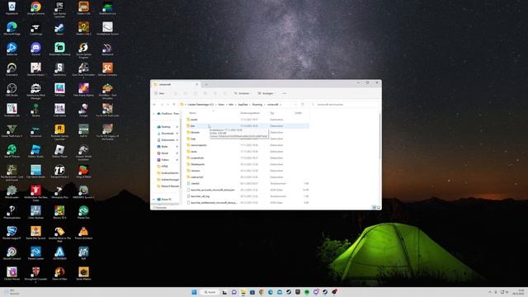Open the Streamlabs Desktop shortcut
The image size is (528, 297).
pos(59,49)
